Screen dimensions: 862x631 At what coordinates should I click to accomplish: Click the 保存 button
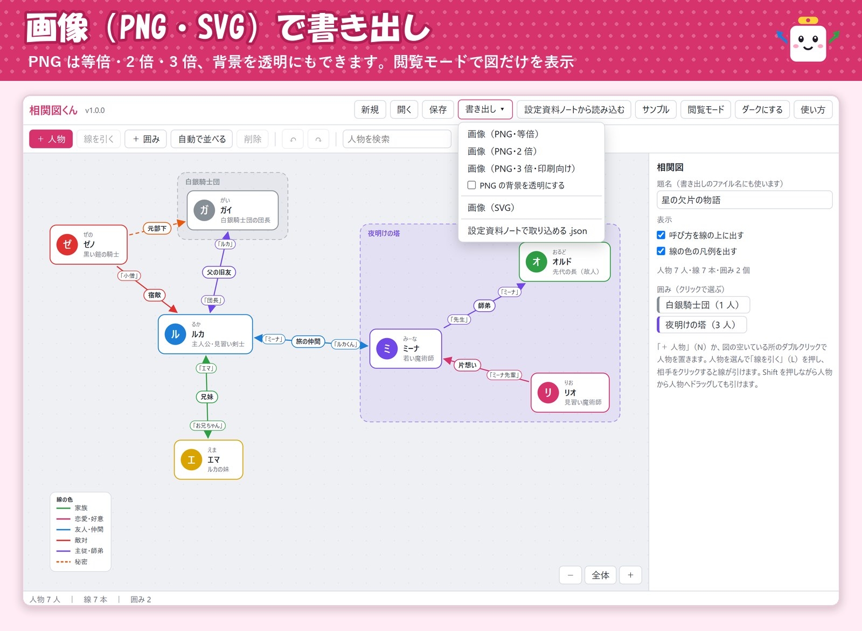click(x=438, y=109)
